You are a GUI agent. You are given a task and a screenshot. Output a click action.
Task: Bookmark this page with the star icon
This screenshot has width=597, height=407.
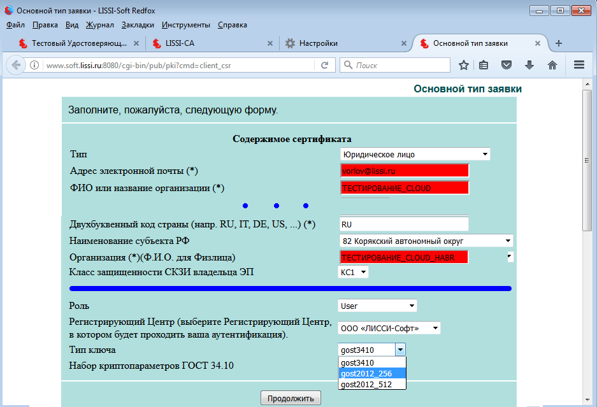463,65
